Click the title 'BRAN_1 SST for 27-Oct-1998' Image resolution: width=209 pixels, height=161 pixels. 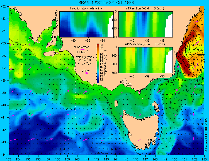106,2
